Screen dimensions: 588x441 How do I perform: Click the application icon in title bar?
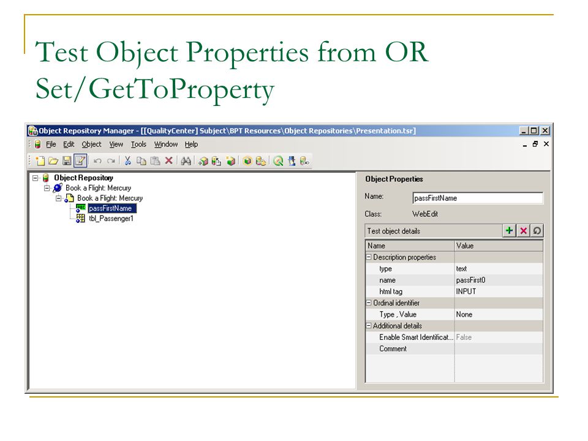click(33, 130)
